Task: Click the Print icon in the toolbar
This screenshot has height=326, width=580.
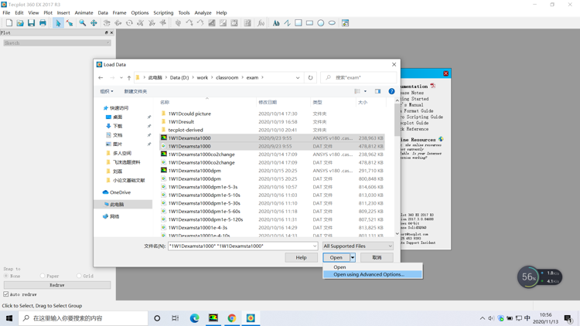Action: [43, 23]
